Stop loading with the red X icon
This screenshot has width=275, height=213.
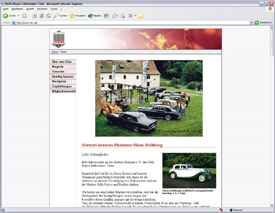pyautogui.click(x=35, y=16)
